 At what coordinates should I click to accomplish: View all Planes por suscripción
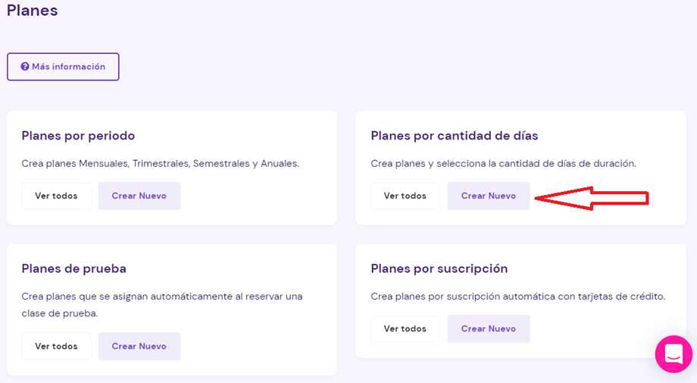[x=405, y=328]
